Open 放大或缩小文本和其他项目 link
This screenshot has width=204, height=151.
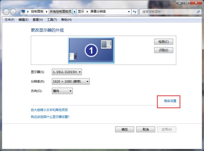coord(49,110)
